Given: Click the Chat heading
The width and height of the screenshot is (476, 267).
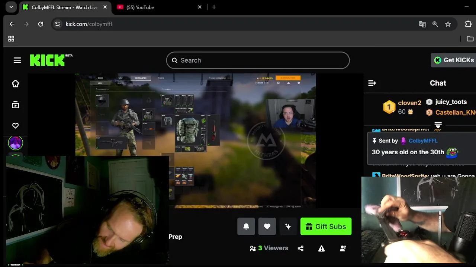Looking at the screenshot, I should [438, 83].
